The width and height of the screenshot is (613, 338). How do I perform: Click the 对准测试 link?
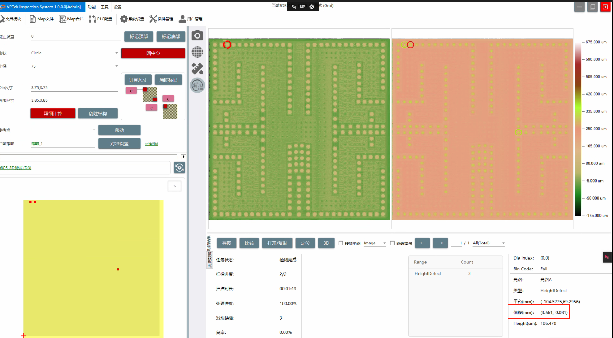pos(151,144)
